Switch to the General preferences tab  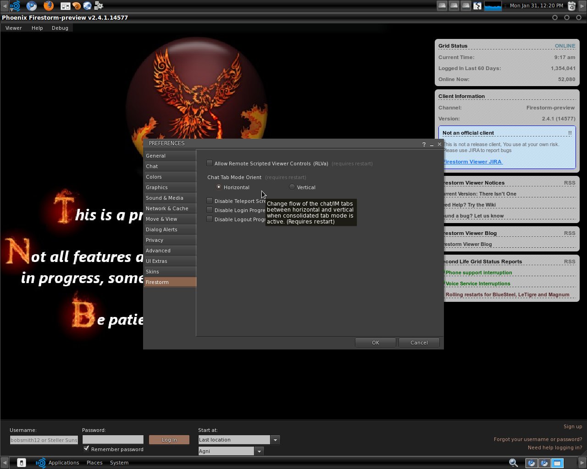click(x=170, y=156)
